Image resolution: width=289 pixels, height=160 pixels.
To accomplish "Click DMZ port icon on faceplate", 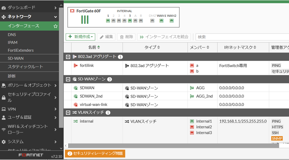I will (x=152, y=21).
